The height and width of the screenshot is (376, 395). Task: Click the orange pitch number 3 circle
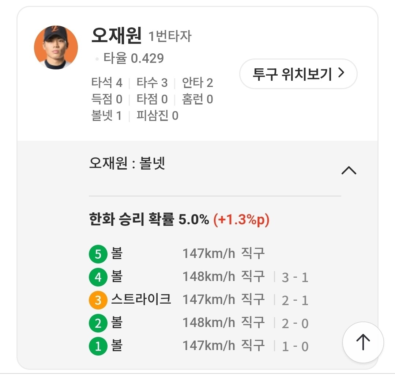point(98,300)
